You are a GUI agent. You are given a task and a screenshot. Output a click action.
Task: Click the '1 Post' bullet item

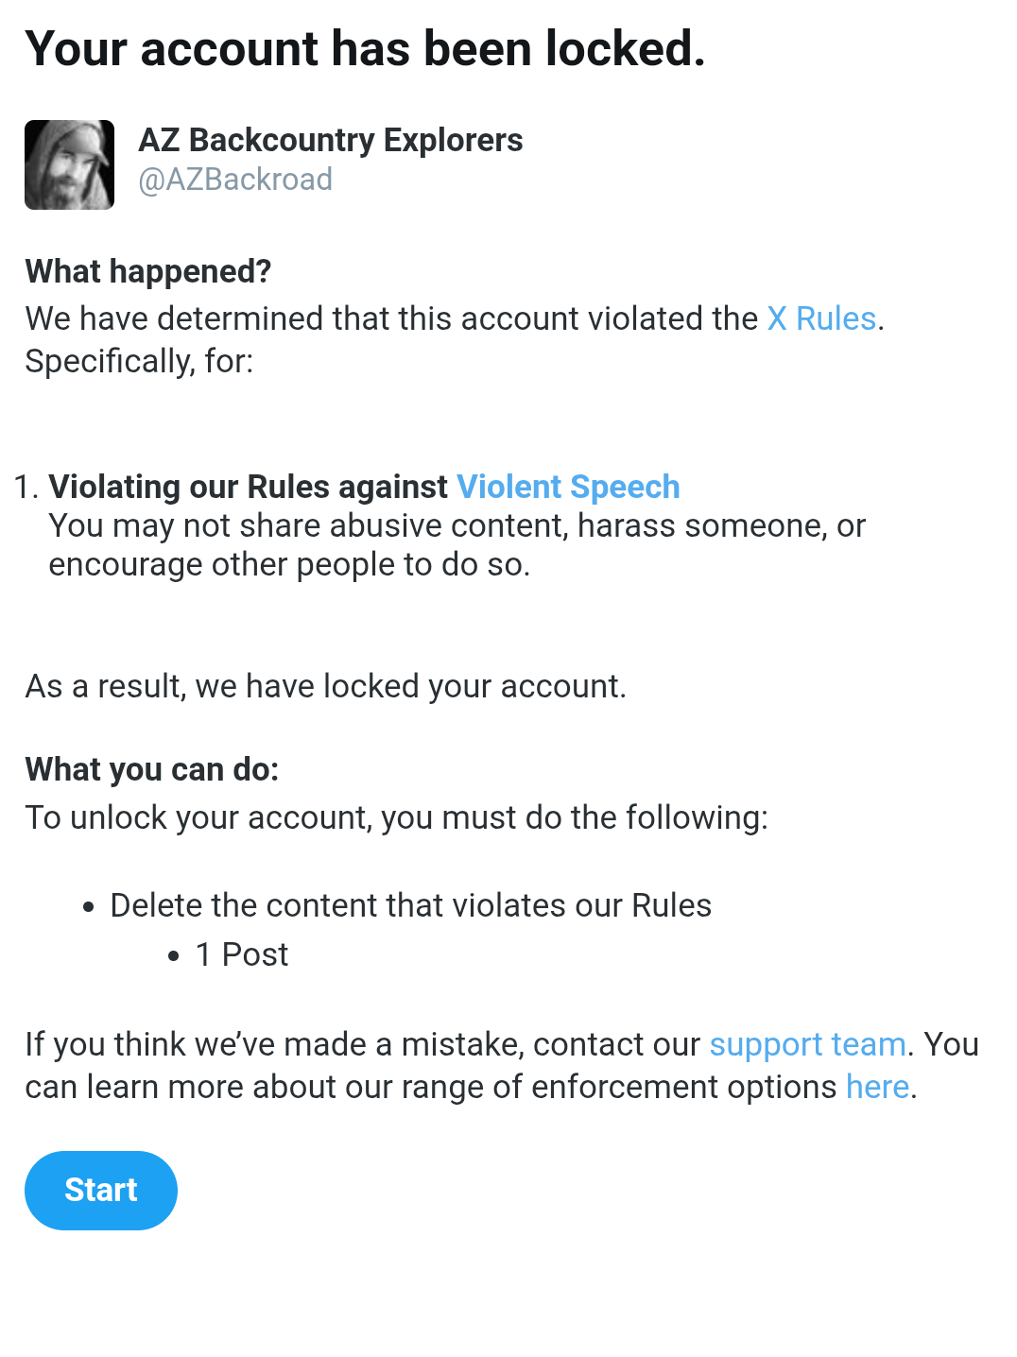pos(241,954)
